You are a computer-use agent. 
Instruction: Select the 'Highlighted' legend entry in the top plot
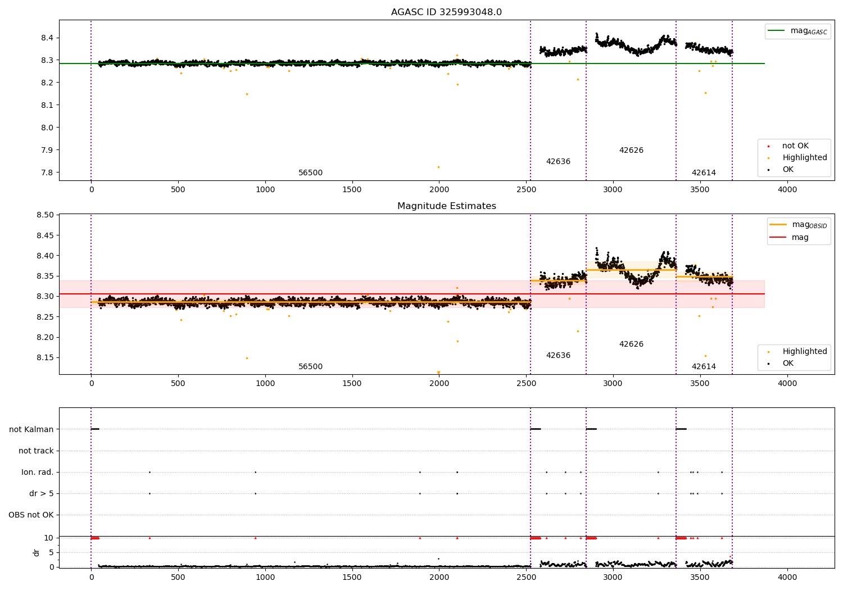point(797,158)
